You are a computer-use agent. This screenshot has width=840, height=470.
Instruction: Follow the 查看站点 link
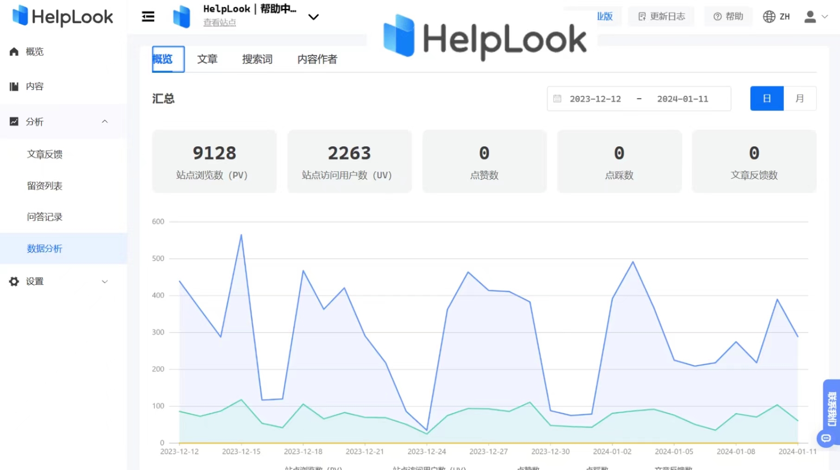[x=220, y=22]
